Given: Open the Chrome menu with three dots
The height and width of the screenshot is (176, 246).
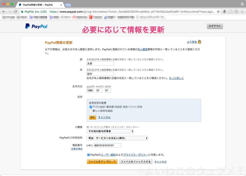Looking at the screenshot, I should (x=242, y=12).
